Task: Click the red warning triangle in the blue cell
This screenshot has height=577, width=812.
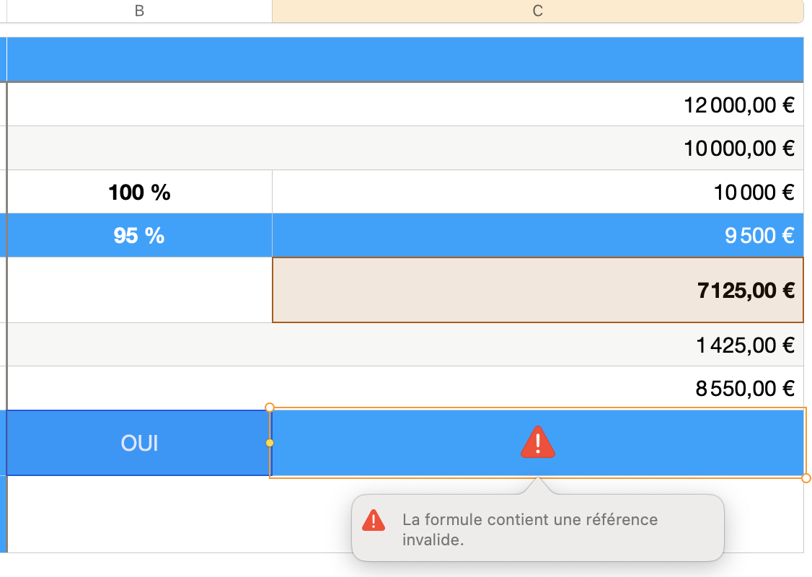Action: click(x=538, y=442)
